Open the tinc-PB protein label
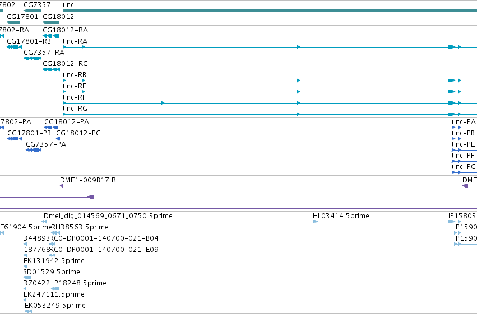 [463, 133]
